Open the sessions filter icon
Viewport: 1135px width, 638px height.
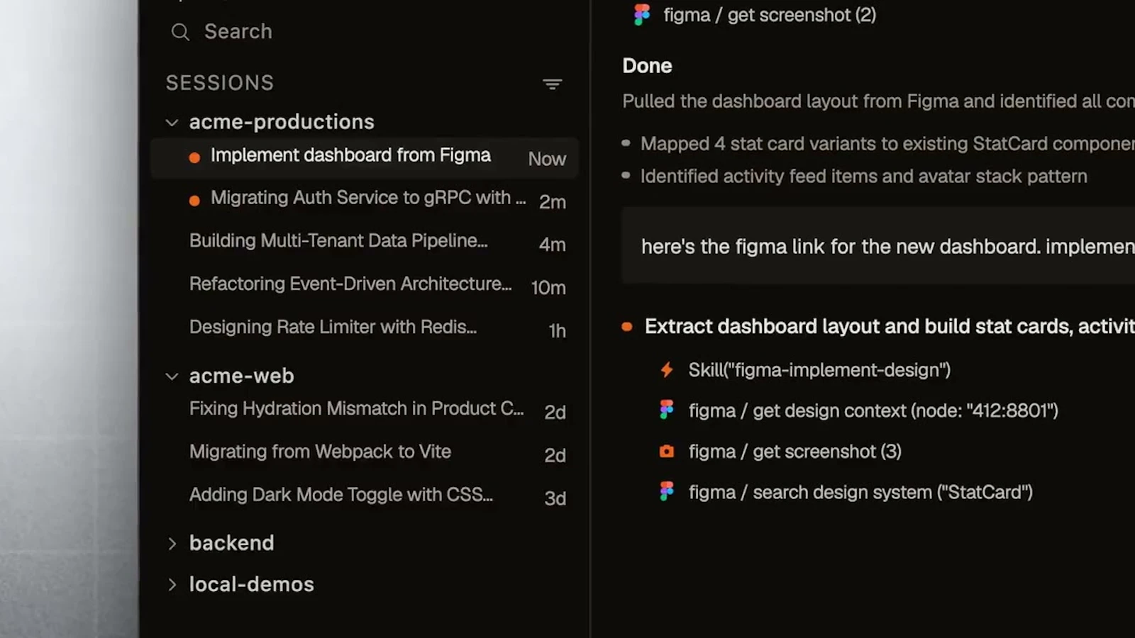[x=552, y=84]
